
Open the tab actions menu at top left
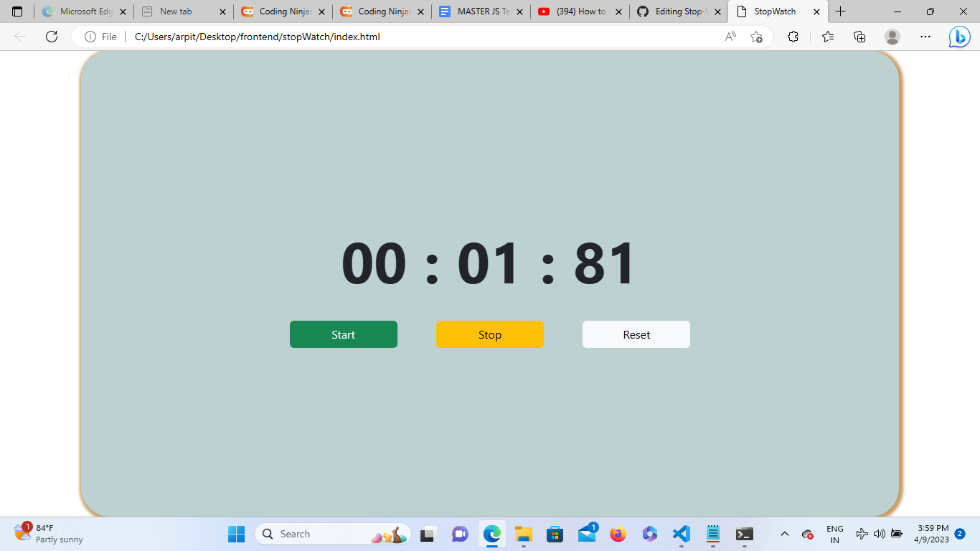[16, 11]
